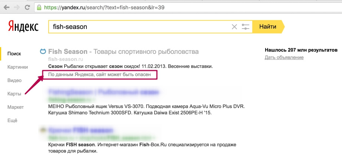Click Нашлось 207 млн результатов text
This screenshot has height=160, width=342.
301,50
